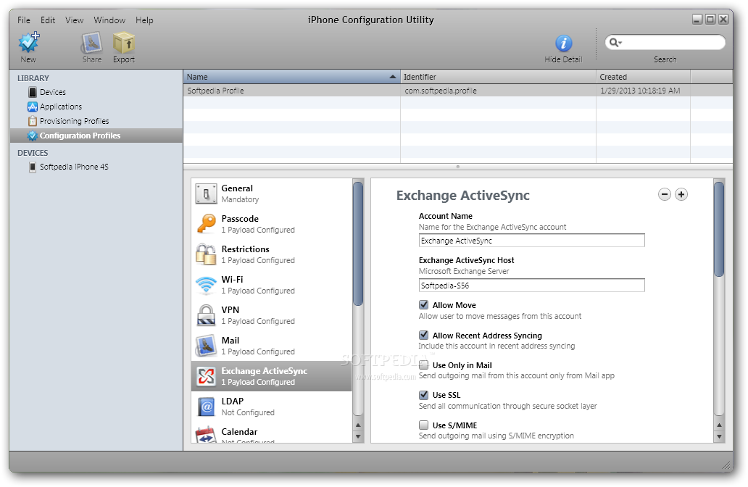Open the Wi-Fi payload section

tap(272, 285)
